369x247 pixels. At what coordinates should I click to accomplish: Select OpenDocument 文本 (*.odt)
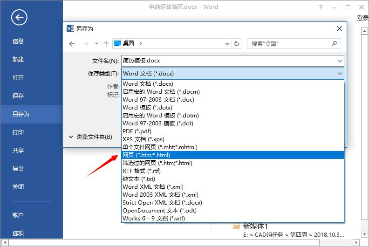[233, 211]
